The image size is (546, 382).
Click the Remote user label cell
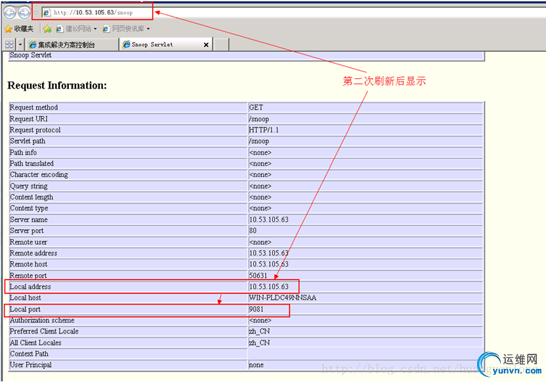(128, 242)
